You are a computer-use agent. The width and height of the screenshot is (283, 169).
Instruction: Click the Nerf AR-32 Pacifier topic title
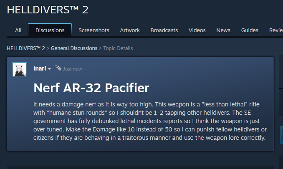(x=91, y=88)
